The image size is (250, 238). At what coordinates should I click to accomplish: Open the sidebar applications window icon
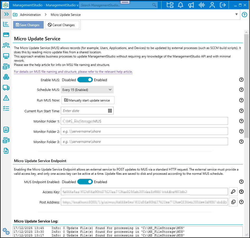(6, 35)
